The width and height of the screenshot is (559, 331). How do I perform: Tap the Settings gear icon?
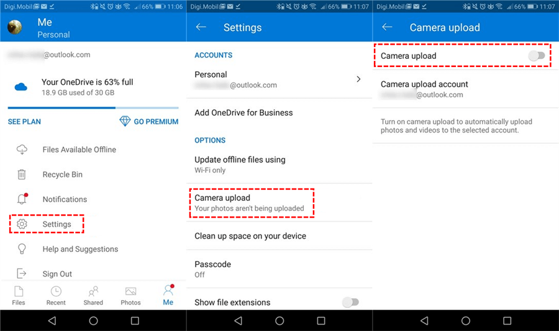tap(22, 224)
